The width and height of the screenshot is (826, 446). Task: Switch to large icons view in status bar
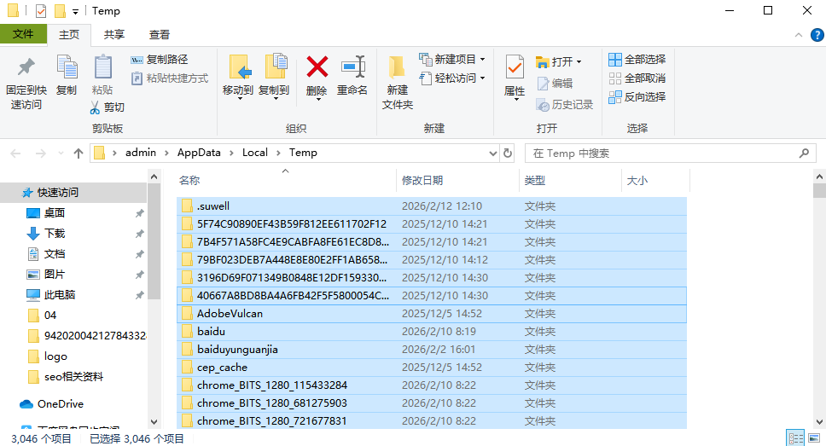[x=814, y=438]
